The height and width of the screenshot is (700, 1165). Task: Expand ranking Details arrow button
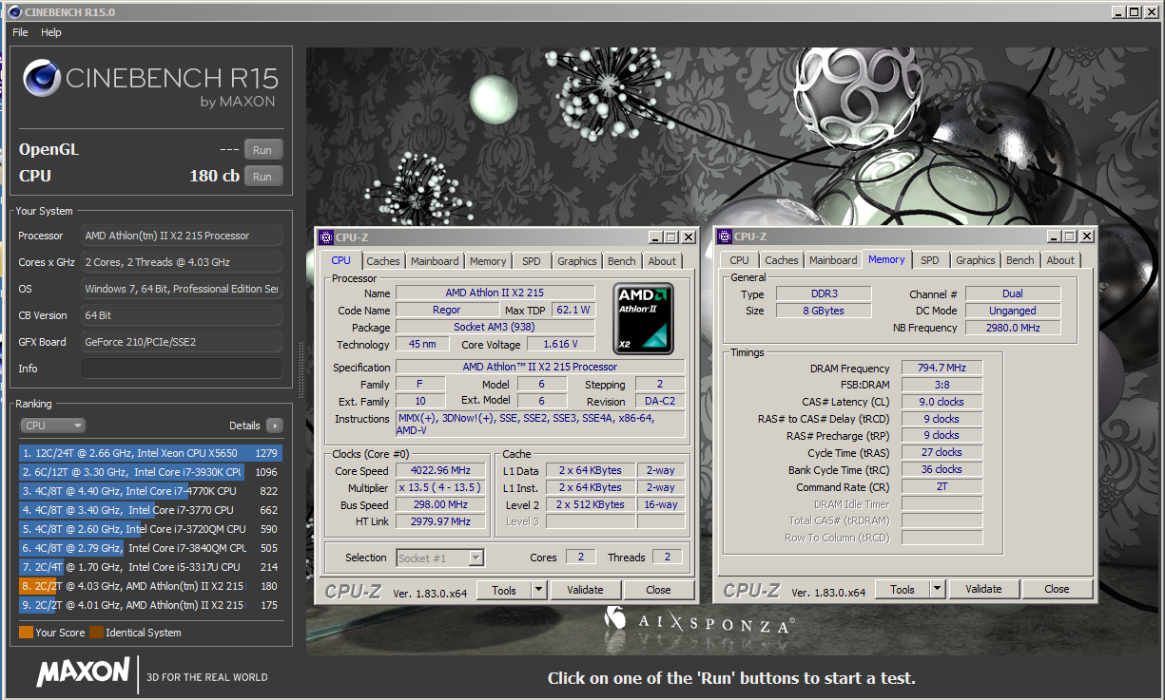pos(274,426)
